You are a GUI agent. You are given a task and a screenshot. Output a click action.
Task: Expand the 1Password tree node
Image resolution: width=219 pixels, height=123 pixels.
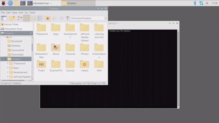coord(8,63)
